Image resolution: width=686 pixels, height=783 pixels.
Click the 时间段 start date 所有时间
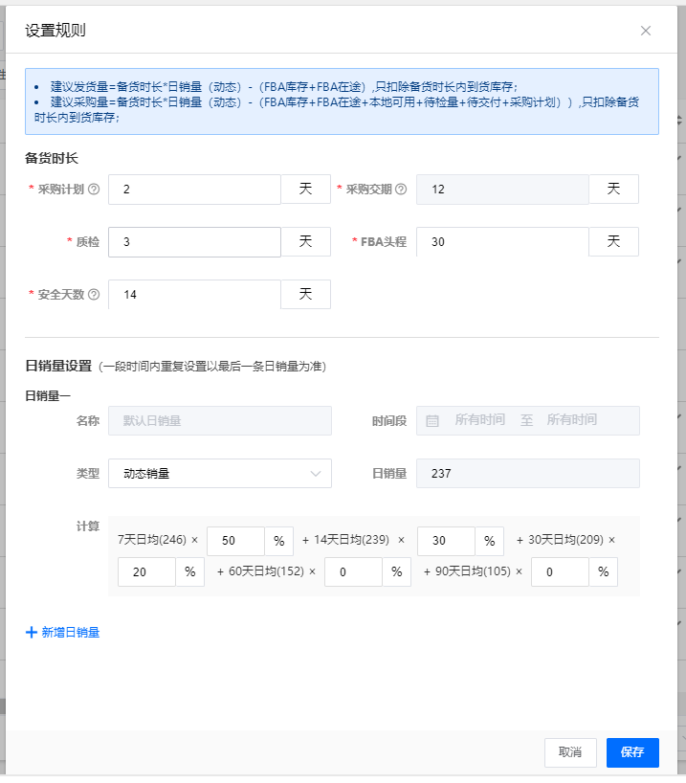click(479, 420)
